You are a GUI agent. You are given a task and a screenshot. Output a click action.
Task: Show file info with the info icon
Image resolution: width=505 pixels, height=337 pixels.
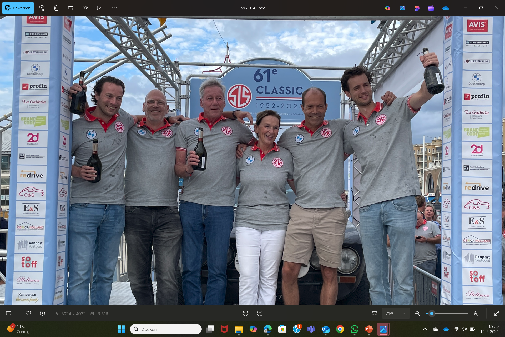coord(42,313)
